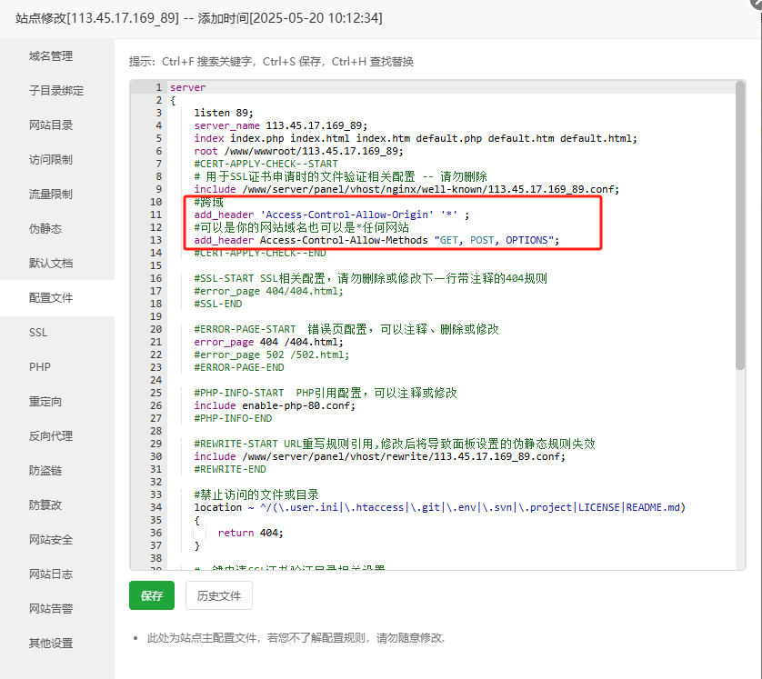
Task: Open the 网站安全 settings
Action: [x=49, y=539]
